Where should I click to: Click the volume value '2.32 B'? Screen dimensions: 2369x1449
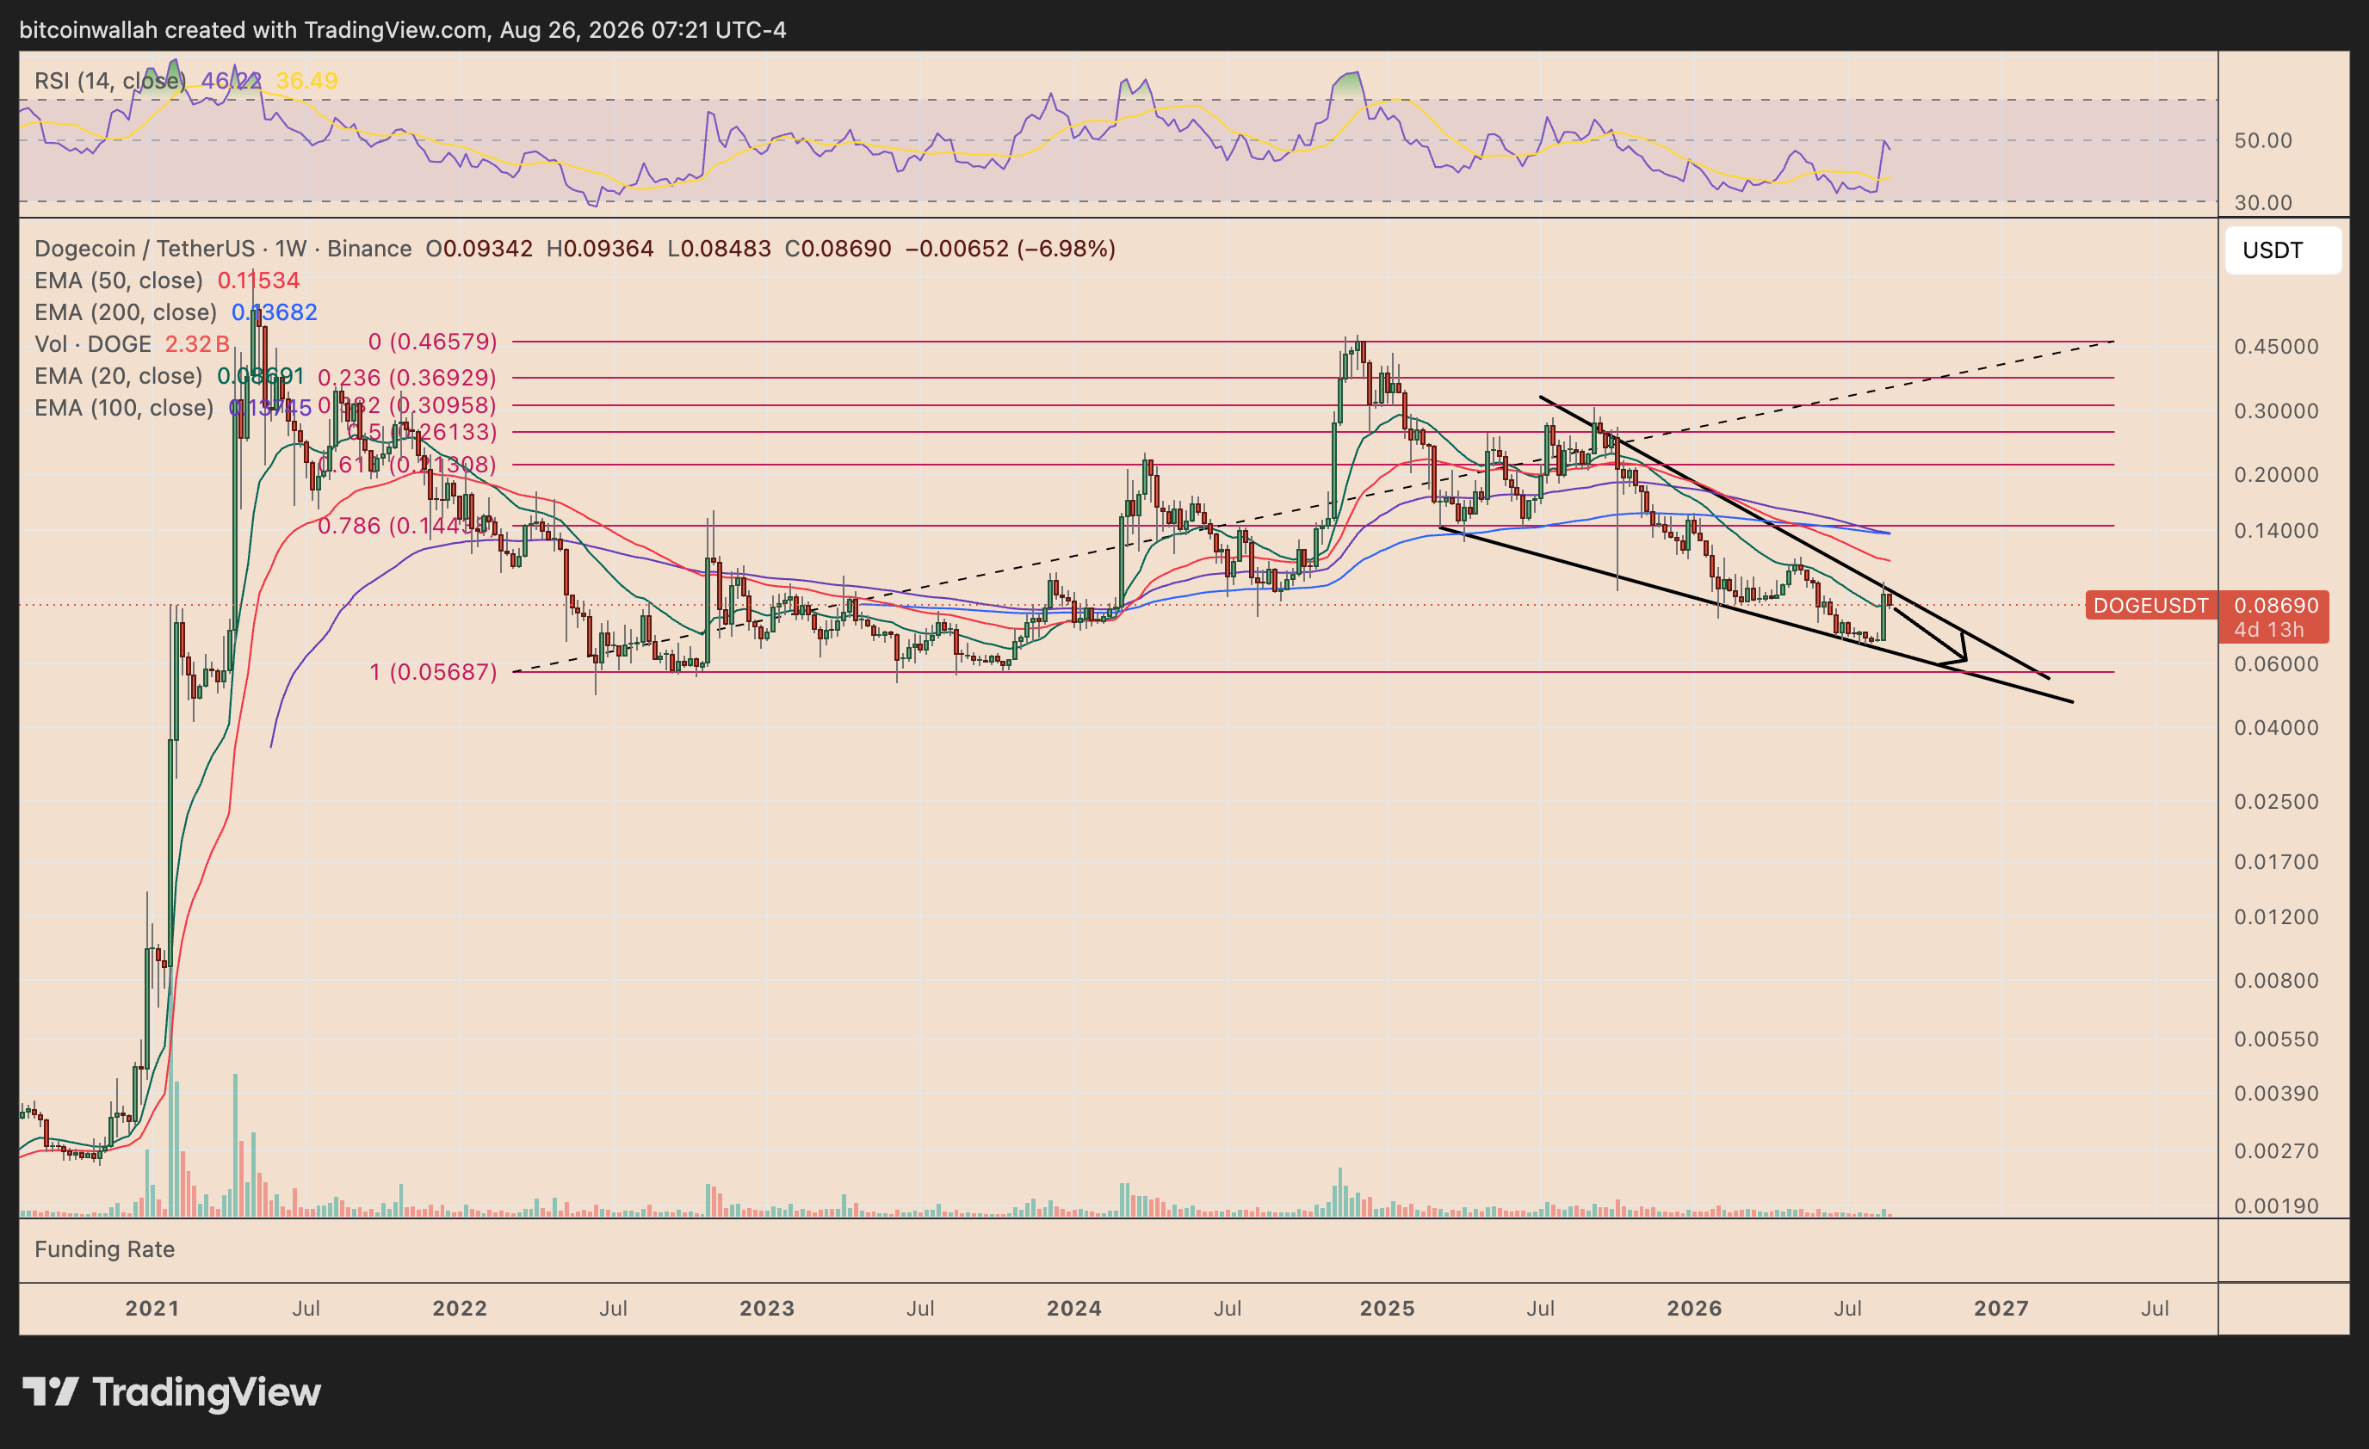point(197,344)
